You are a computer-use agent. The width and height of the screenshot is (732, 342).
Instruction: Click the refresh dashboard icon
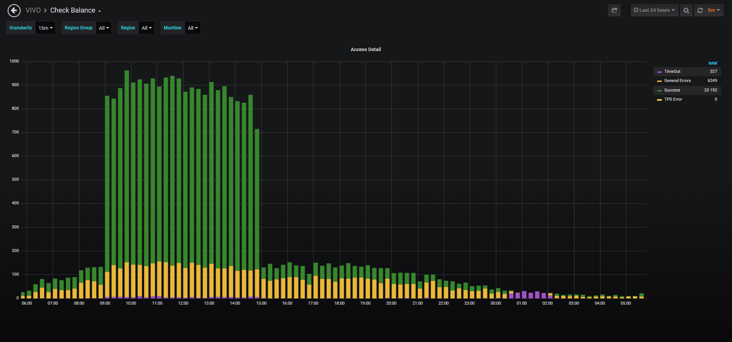point(700,10)
